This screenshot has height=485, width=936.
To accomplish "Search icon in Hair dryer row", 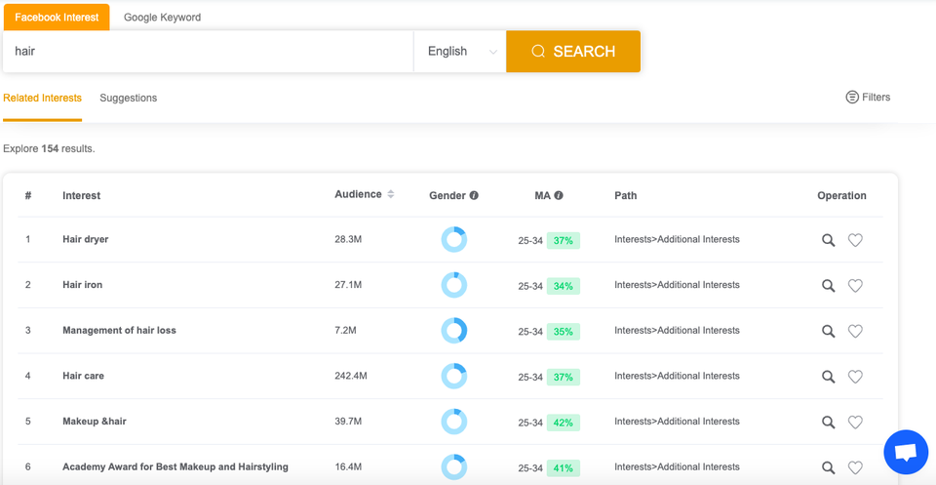I will [x=828, y=240].
